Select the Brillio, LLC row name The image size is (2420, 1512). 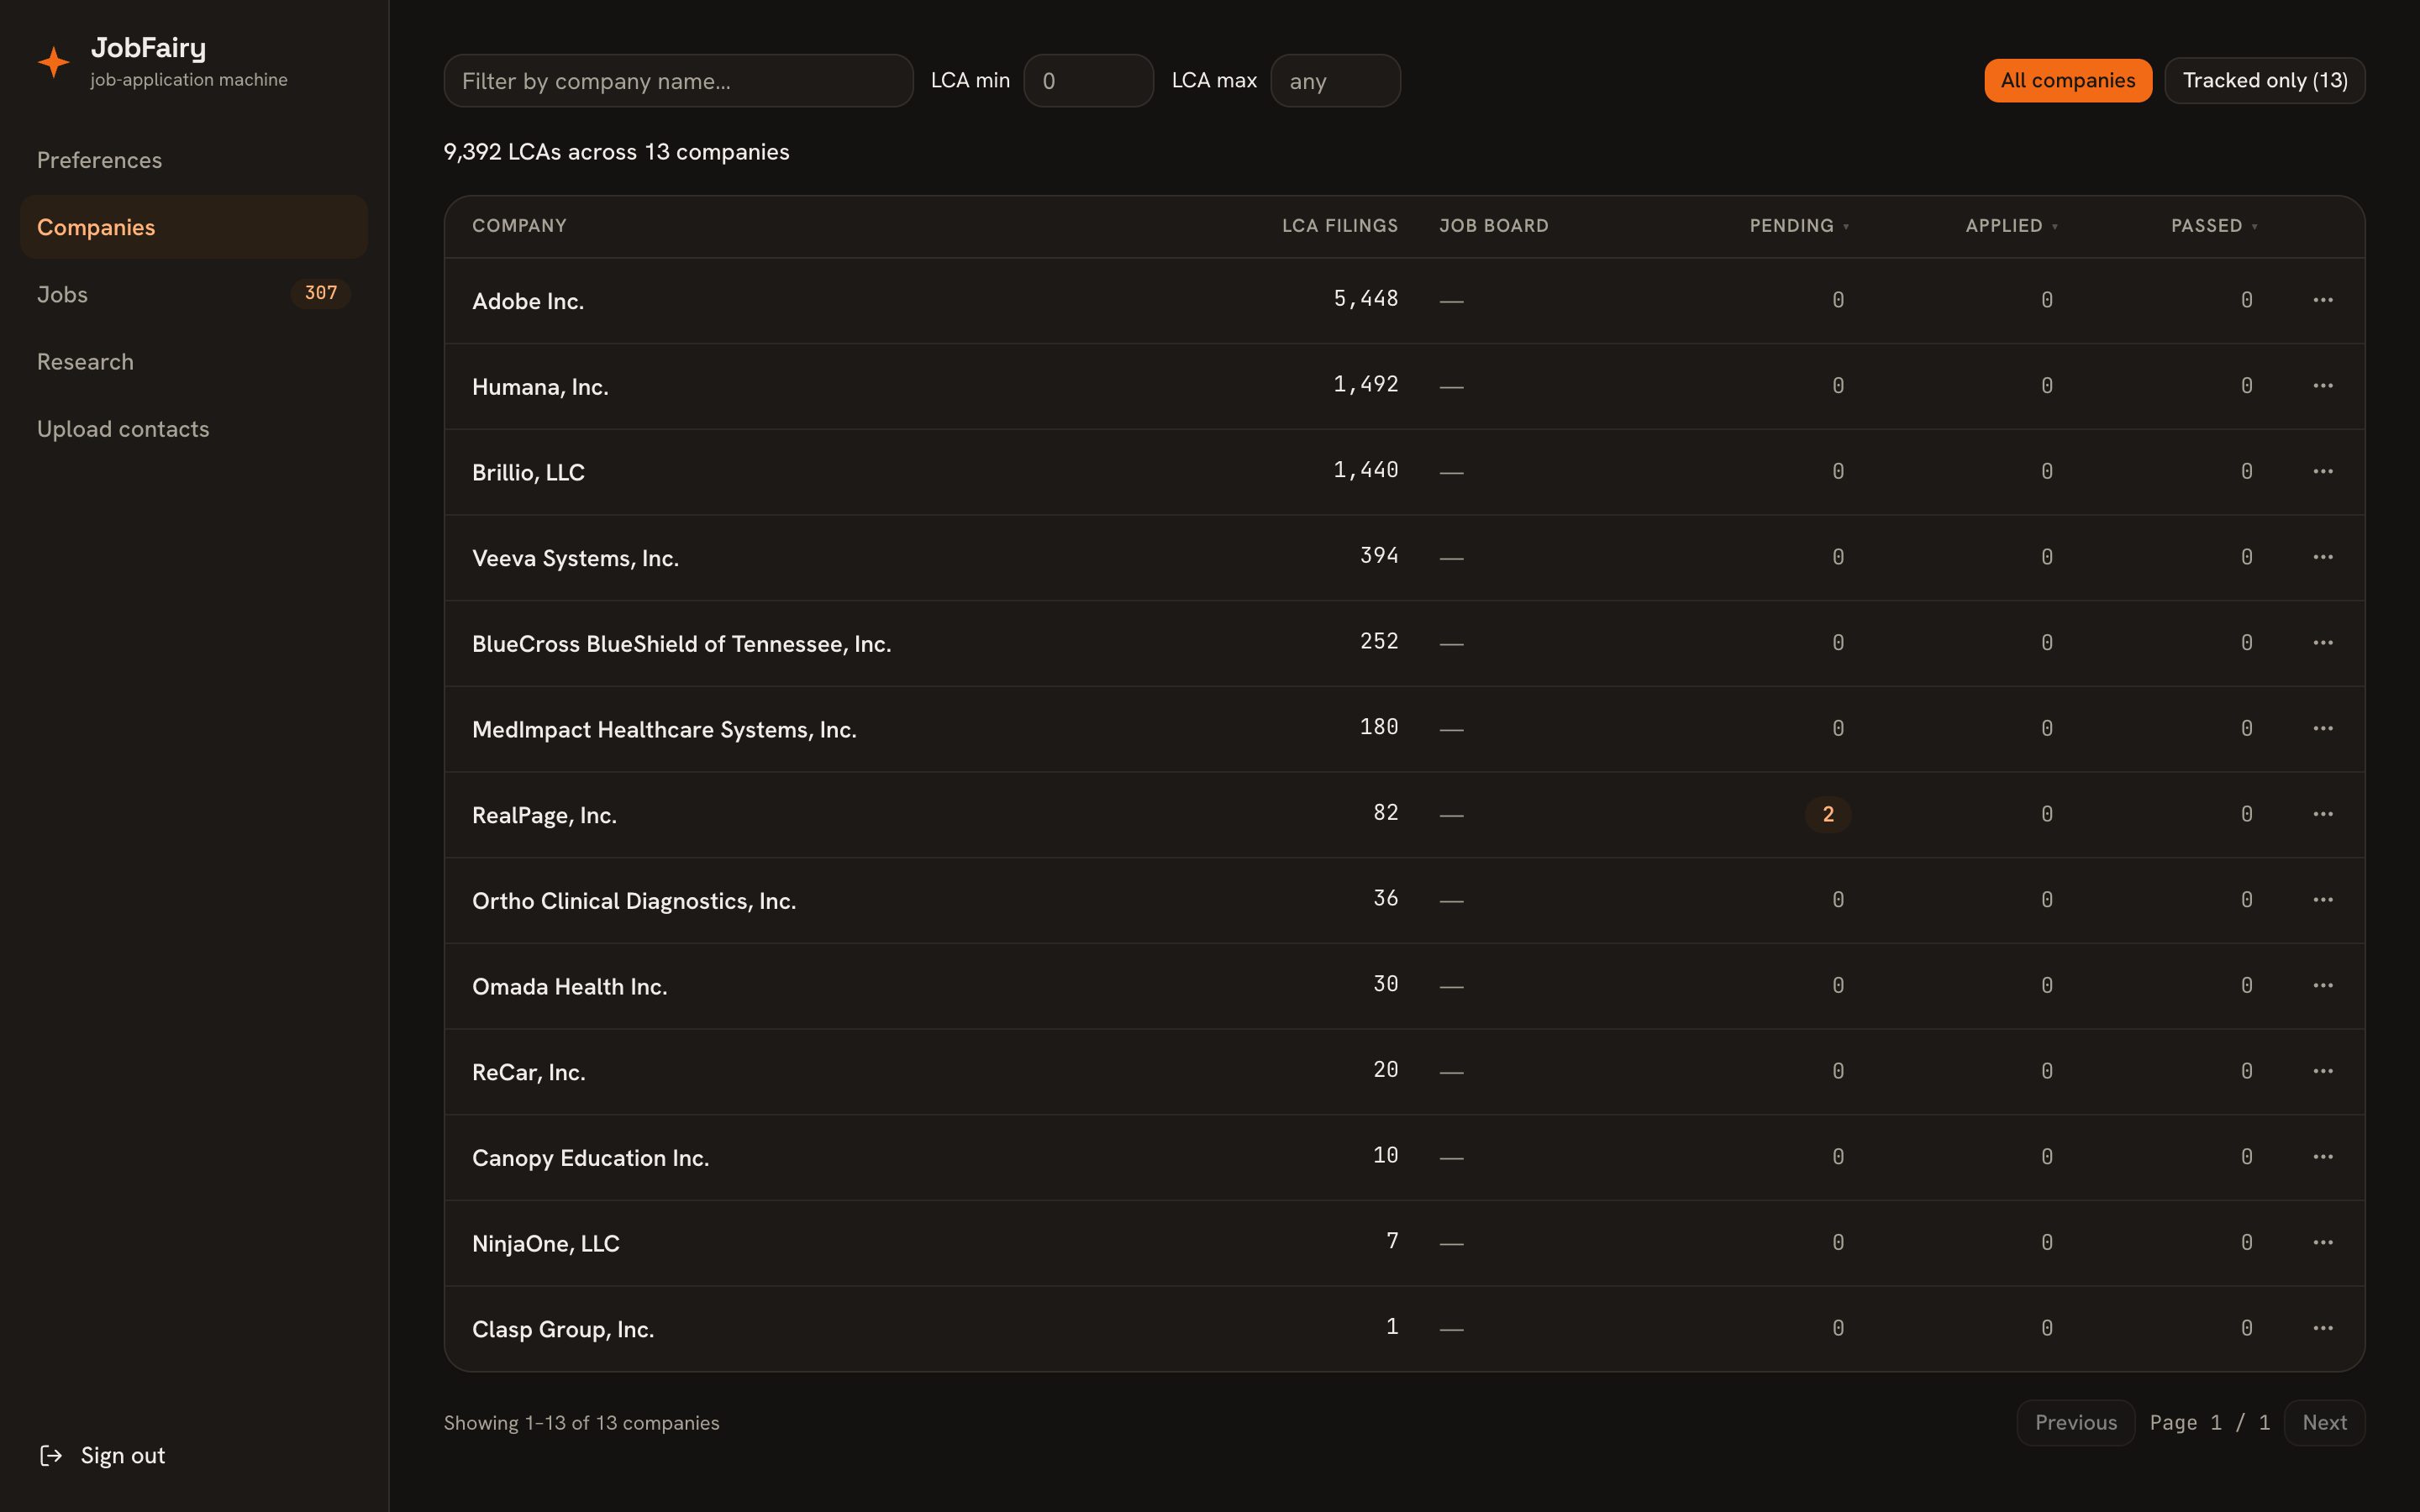[528, 472]
